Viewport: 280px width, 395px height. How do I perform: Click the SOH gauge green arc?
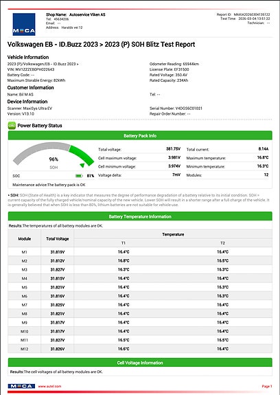click(x=81, y=155)
